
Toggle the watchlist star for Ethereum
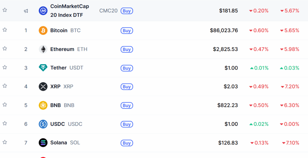coord(5,48)
